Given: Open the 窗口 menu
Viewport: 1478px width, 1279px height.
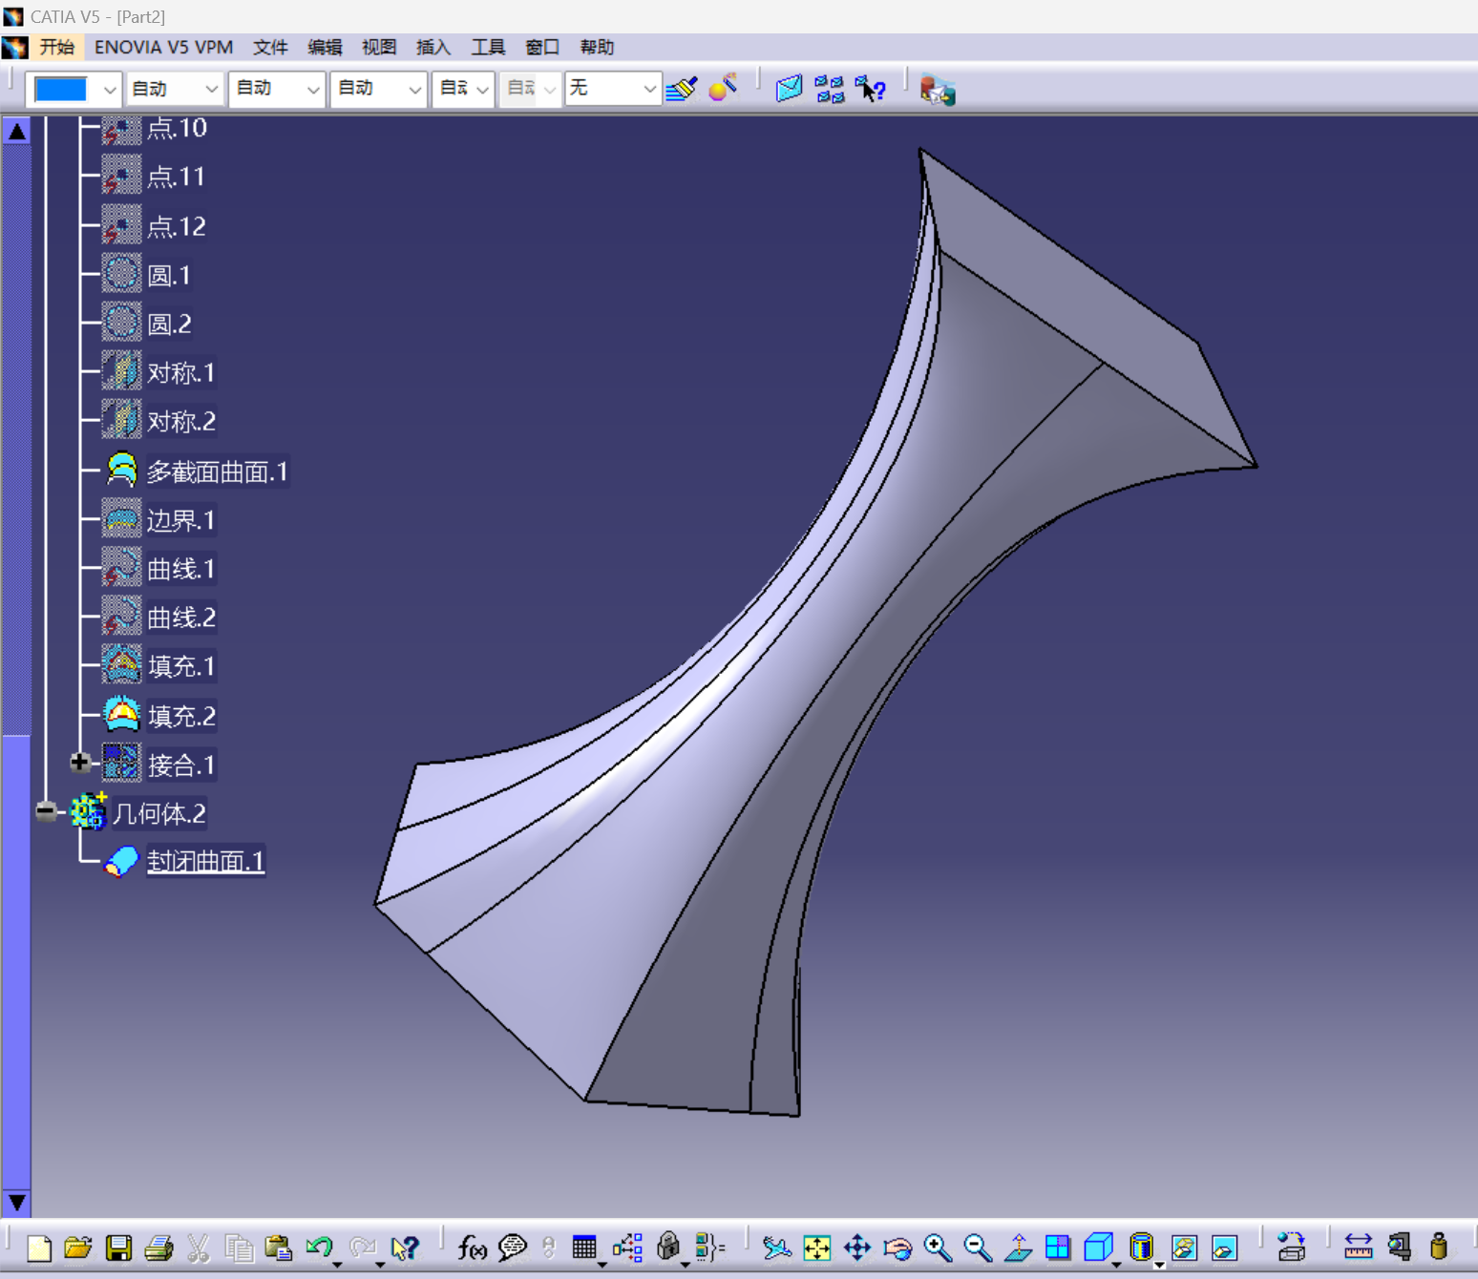Looking at the screenshot, I should coord(542,47).
